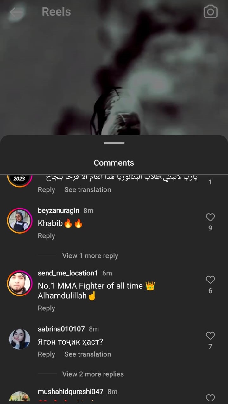Open mushahidqureshi047's profile avatar
This screenshot has width=228, height=404.
tap(20, 397)
